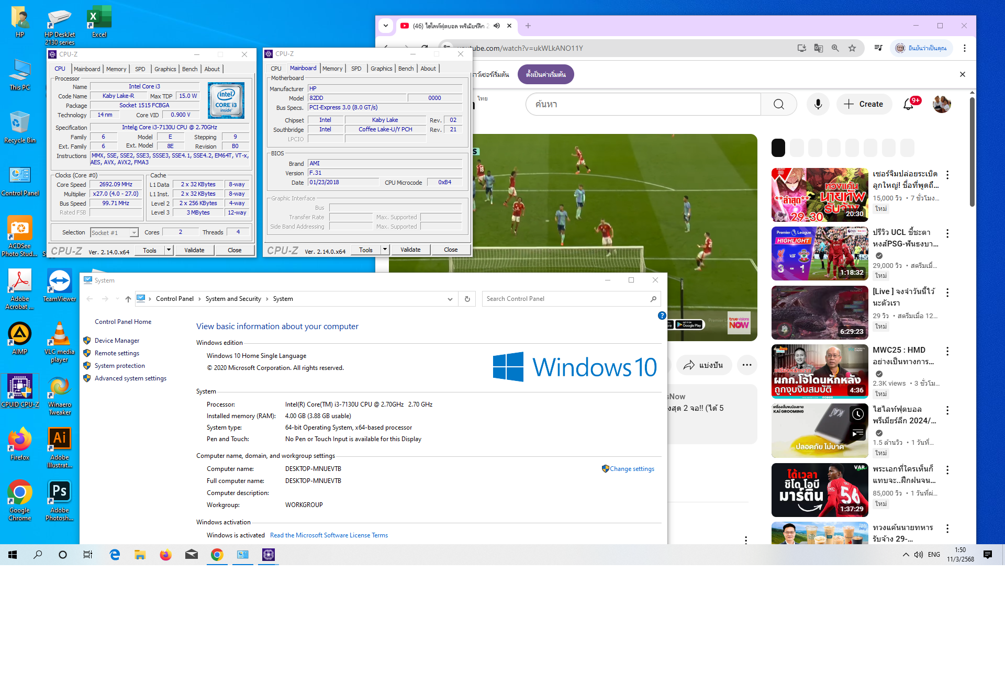Open a new Chrome tab
The height and width of the screenshot is (697, 1005).
click(x=528, y=26)
